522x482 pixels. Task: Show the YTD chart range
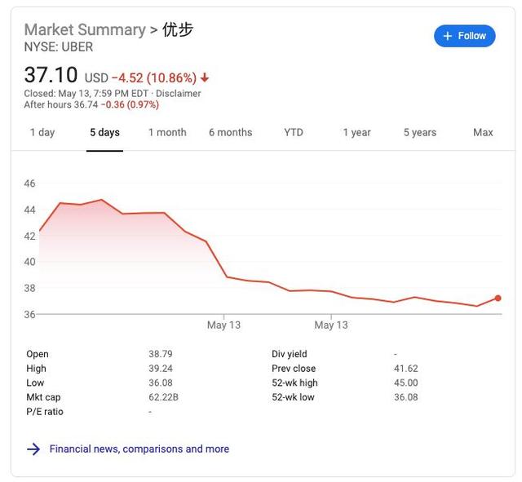point(294,132)
